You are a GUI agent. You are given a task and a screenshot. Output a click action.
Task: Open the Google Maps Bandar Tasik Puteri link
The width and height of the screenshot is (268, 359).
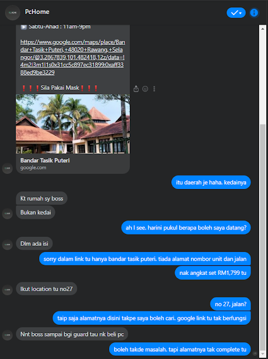(x=73, y=57)
